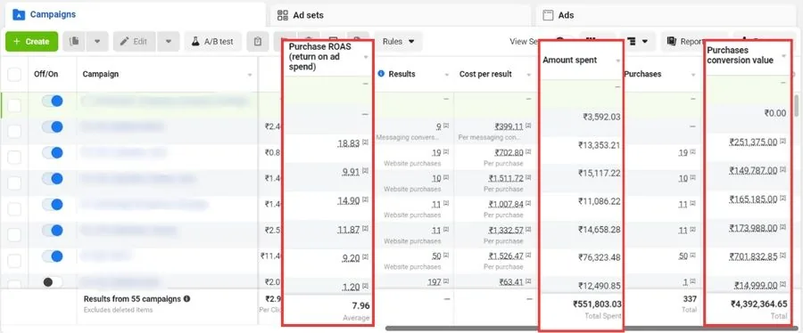Click info icon after Results from 55 campaigns
The image size is (803, 333).
(x=186, y=299)
